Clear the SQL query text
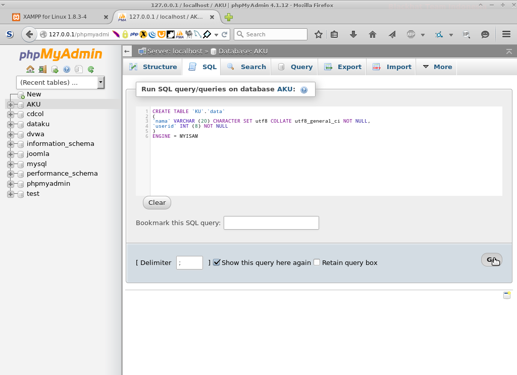This screenshot has width=517, height=375. pos(157,202)
